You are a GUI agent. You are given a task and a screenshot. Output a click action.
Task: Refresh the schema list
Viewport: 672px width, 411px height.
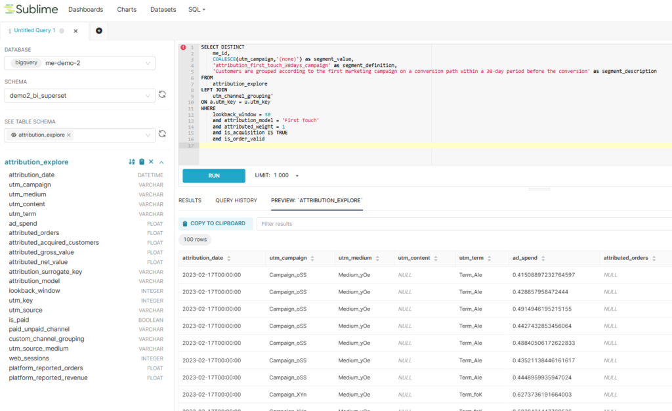click(x=162, y=95)
